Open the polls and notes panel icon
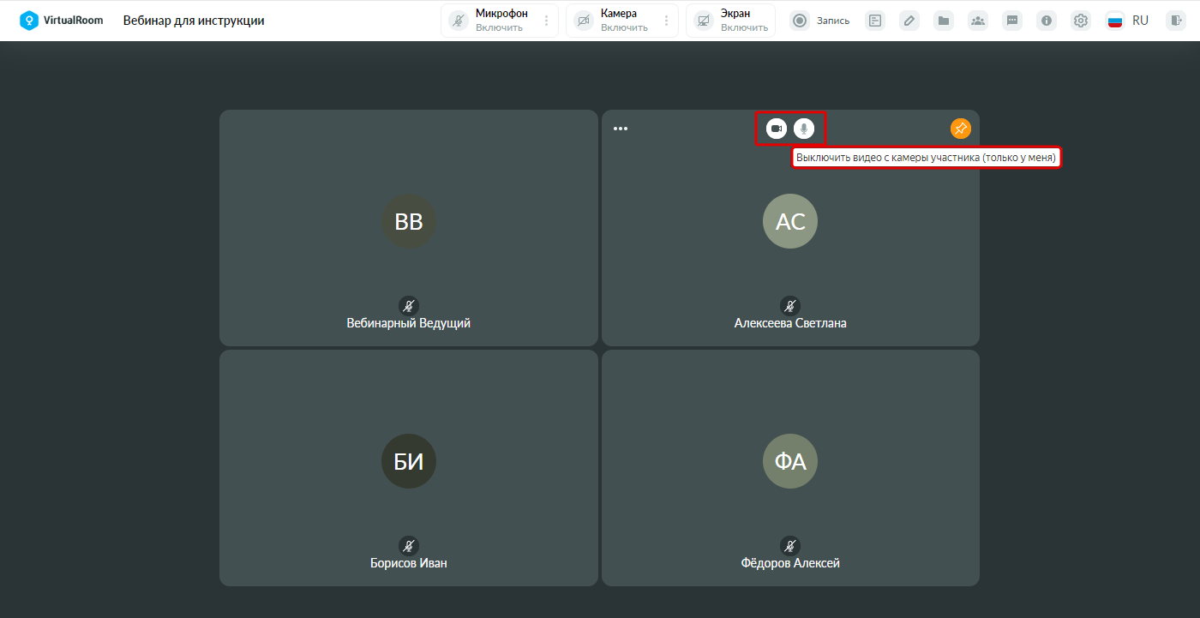The height and width of the screenshot is (618, 1200). (875, 21)
